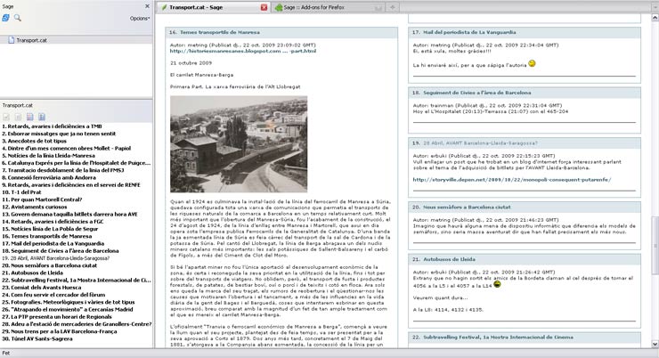Screen dimensions: 659x358
Task: Select the Transport.cat feed in the tree
Action: (x=31, y=40)
